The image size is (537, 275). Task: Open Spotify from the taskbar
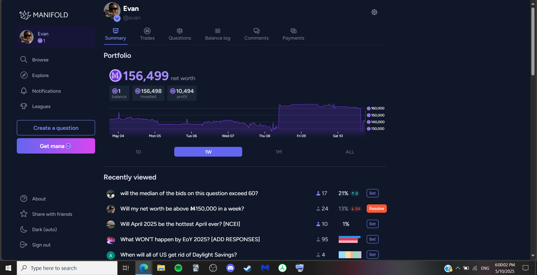point(178,268)
